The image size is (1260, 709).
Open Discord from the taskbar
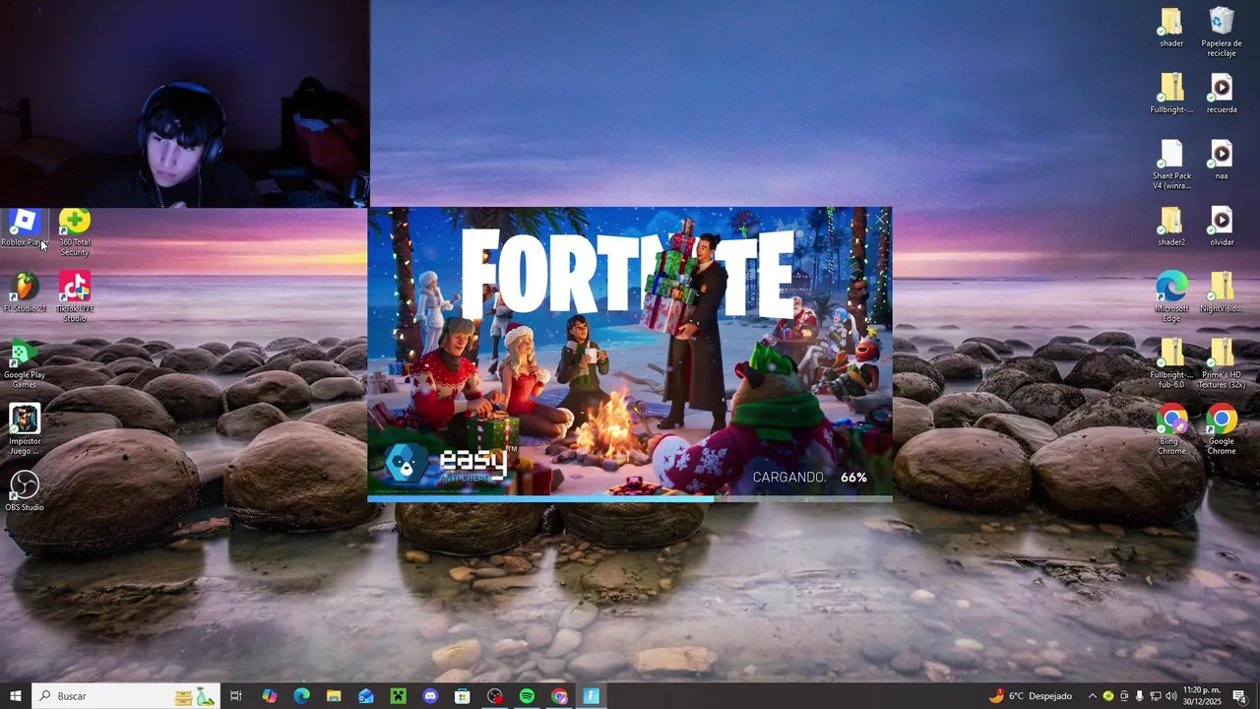(430, 696)
